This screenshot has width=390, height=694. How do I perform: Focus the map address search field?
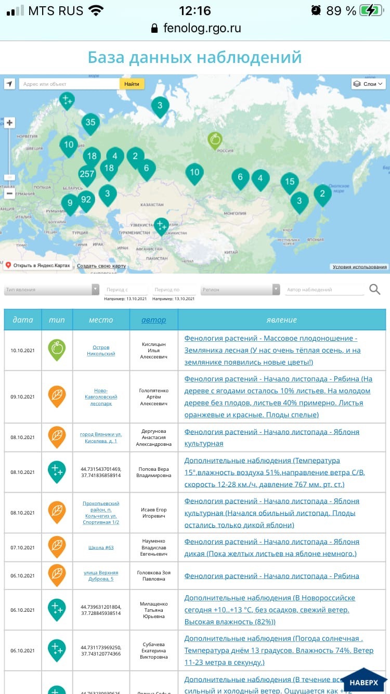coord(69,84)
